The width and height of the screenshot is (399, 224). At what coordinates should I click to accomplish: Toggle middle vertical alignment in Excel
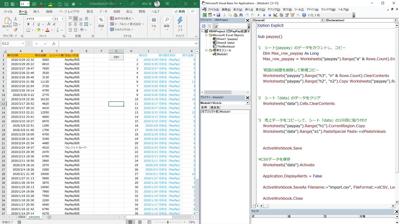(75, 19)
